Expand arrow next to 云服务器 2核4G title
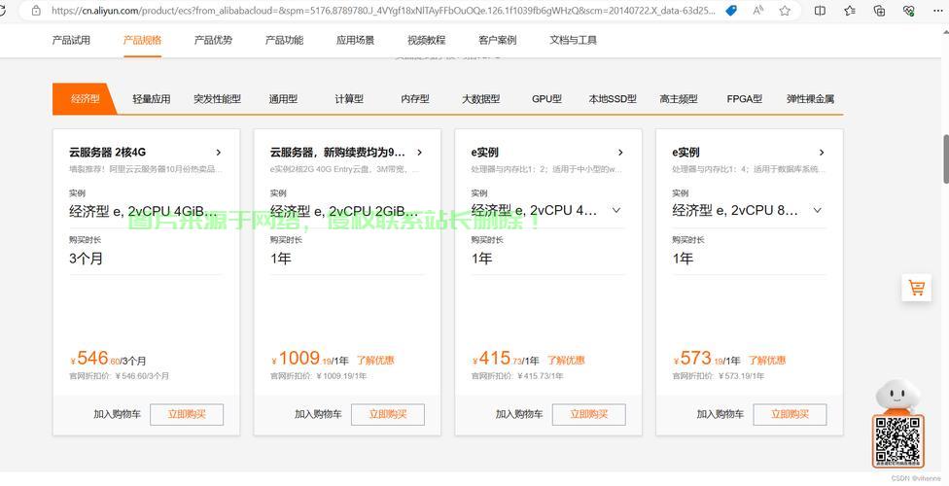 (x=219, y=153)
